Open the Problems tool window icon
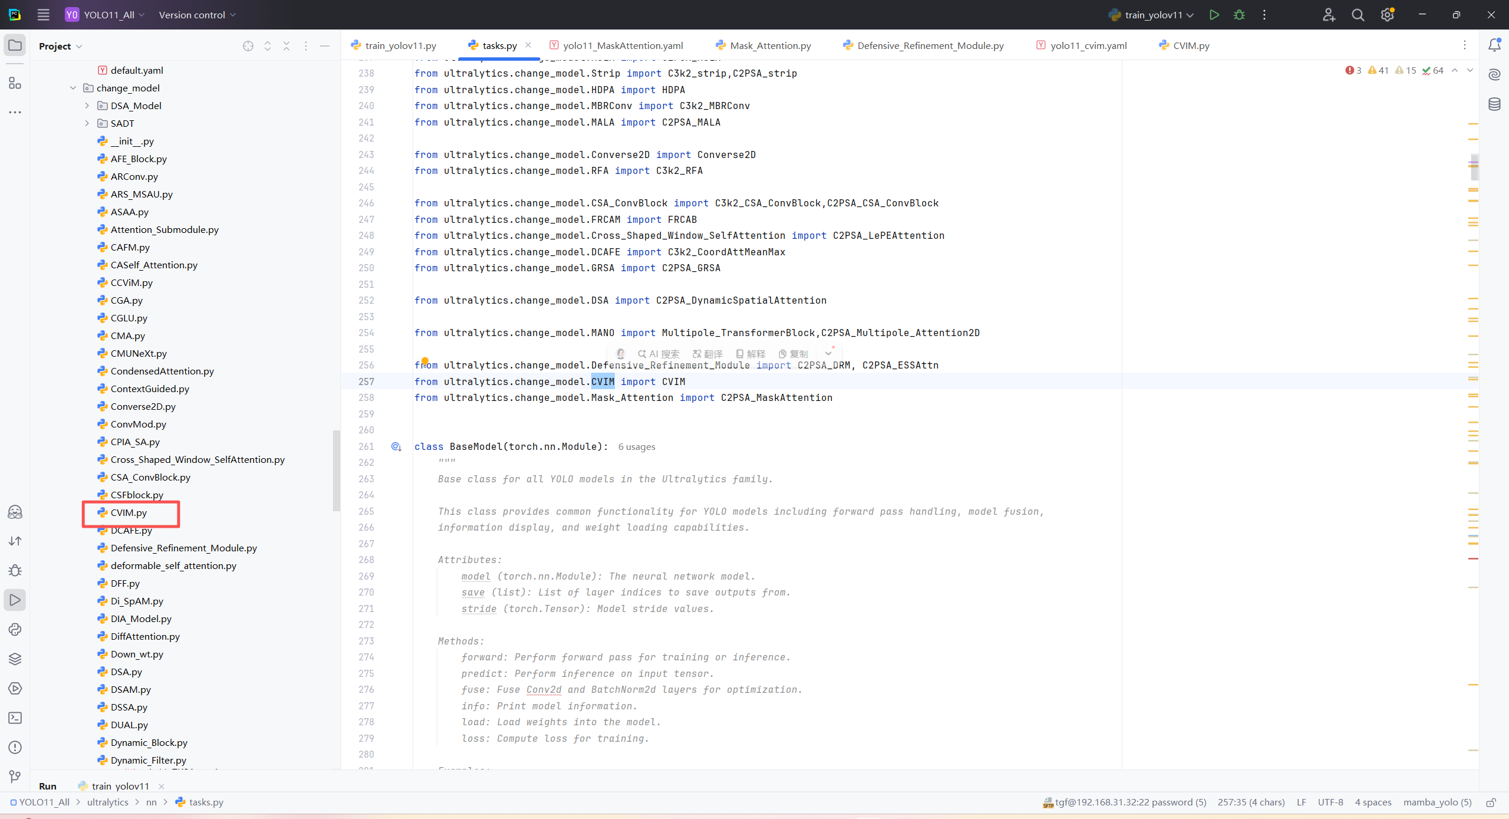1509x819 pixels. 15,747
